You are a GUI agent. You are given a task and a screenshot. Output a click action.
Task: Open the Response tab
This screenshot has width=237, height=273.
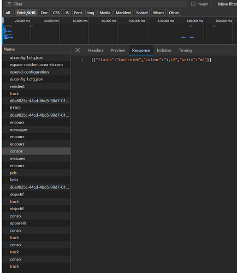[141, 50]
